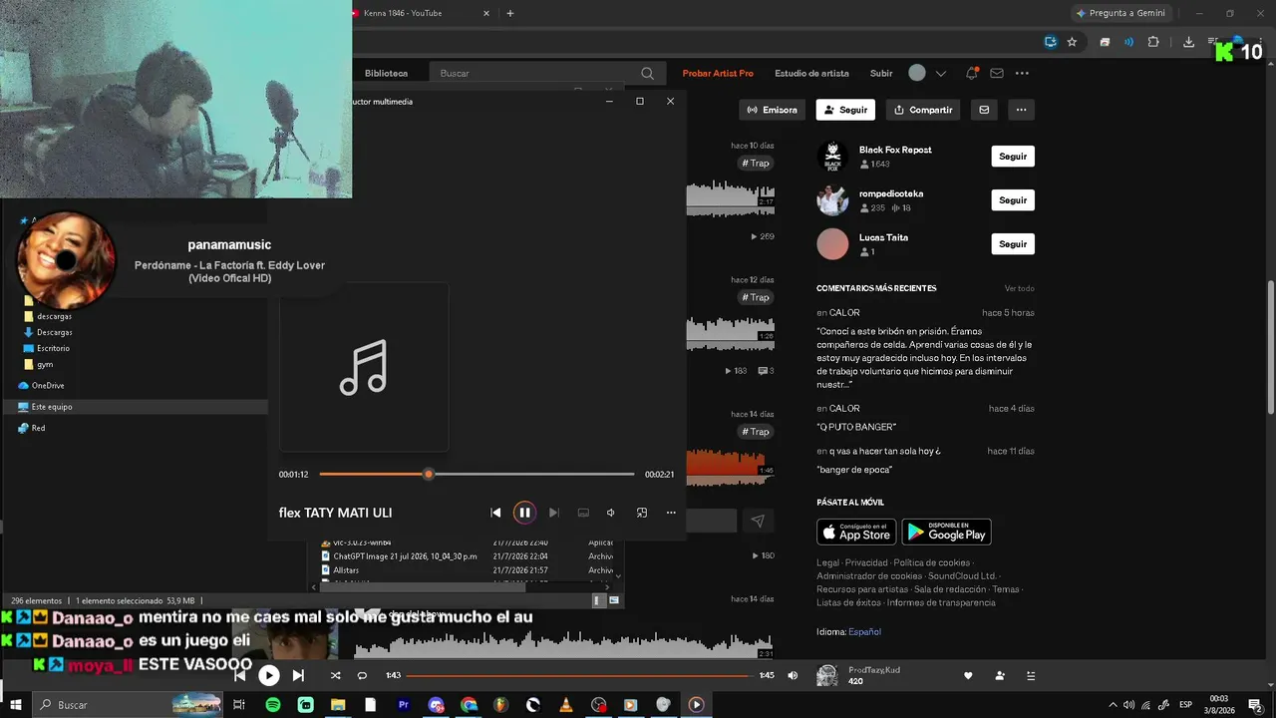
Task: Open File Explorer from the taskbar
Action: 338,705
